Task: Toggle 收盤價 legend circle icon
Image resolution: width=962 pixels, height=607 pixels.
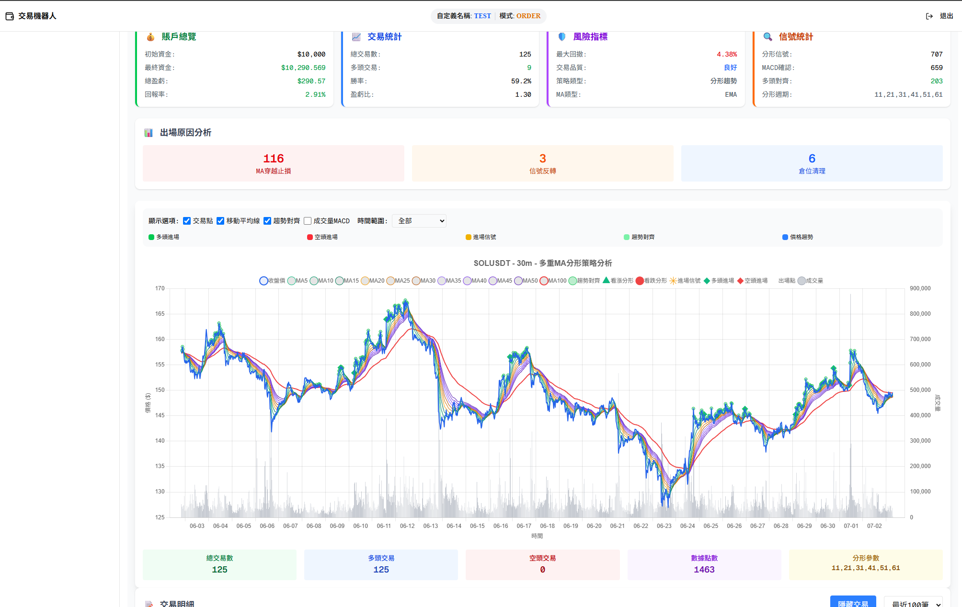Action: [263, 281]
